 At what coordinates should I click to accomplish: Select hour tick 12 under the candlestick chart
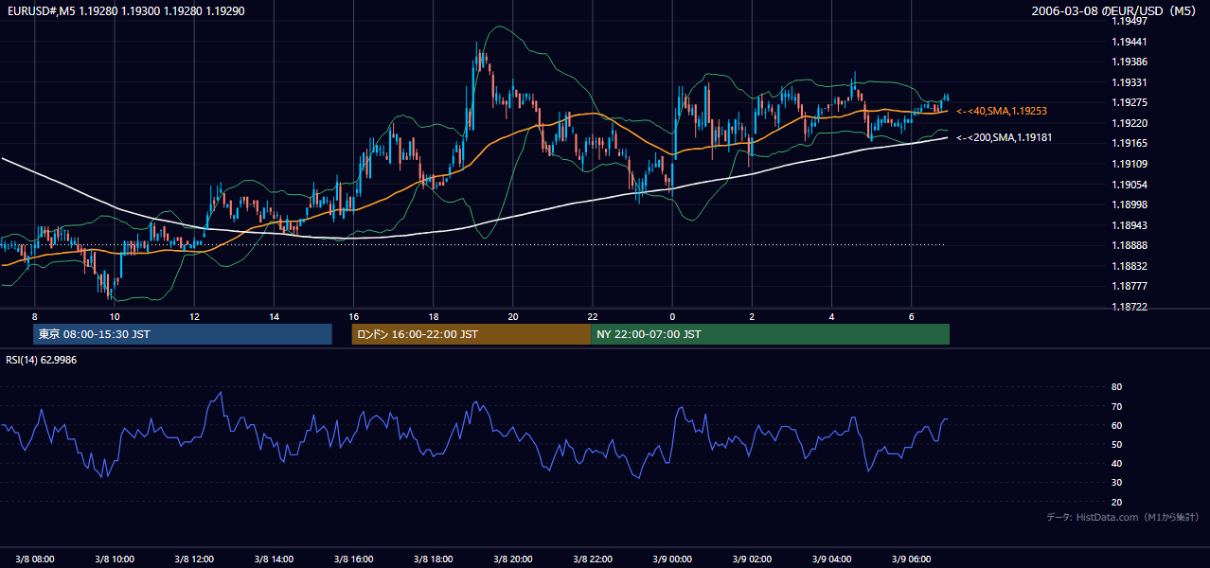(193, 316)
